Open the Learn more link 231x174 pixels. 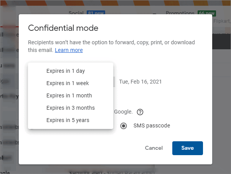[x=69, y=50]
